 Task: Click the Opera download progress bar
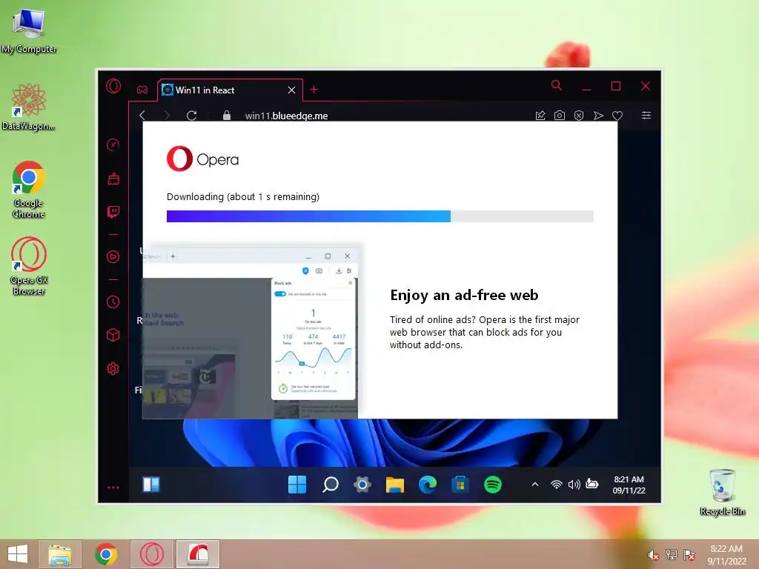[380, 216]
